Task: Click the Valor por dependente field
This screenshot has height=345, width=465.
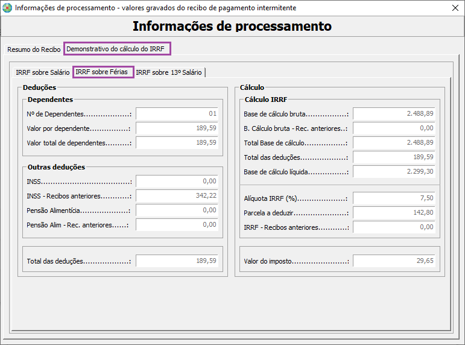Action: (x=177, y=128)
